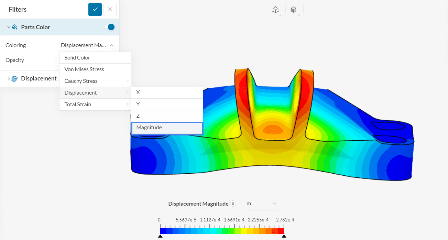Open the legend settings icon beside Displacement Magnitude
The width and height of the screenshot is (448, 240).
pyautogui.click(x=233, y=204)
